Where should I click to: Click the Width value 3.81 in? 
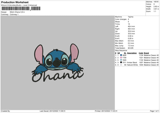[x=156, y=9]
